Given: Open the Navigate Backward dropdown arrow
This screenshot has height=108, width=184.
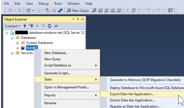Looking at the screenshot, I should [15, 11].
